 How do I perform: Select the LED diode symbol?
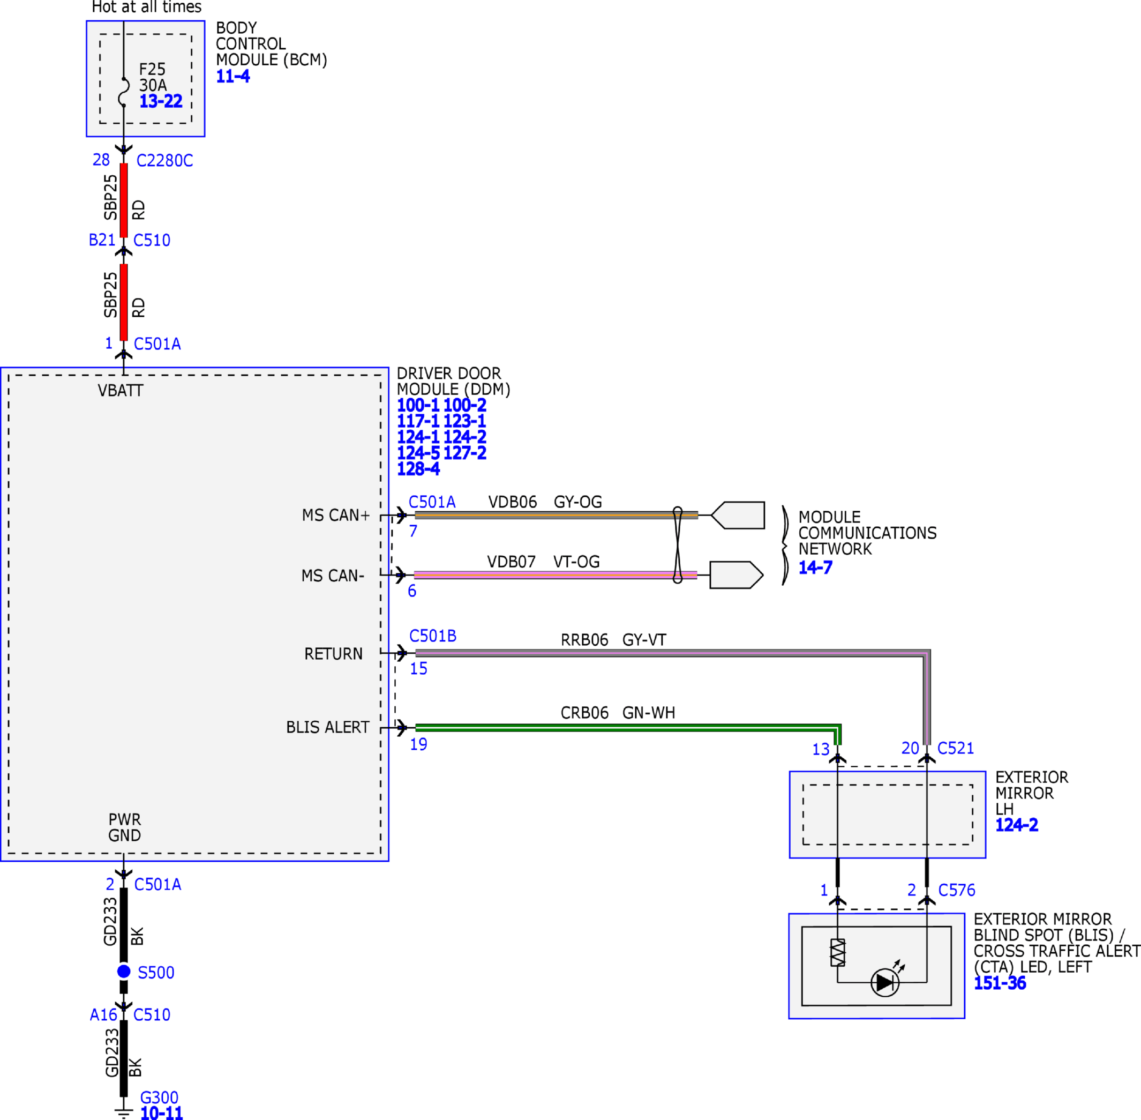884,982
